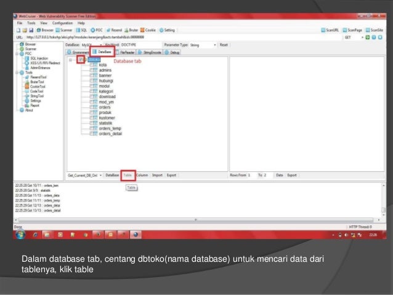Screen dimensions: 393x295
Task: Open CodeTool in the sidebar tree
Action: point(34,92)
